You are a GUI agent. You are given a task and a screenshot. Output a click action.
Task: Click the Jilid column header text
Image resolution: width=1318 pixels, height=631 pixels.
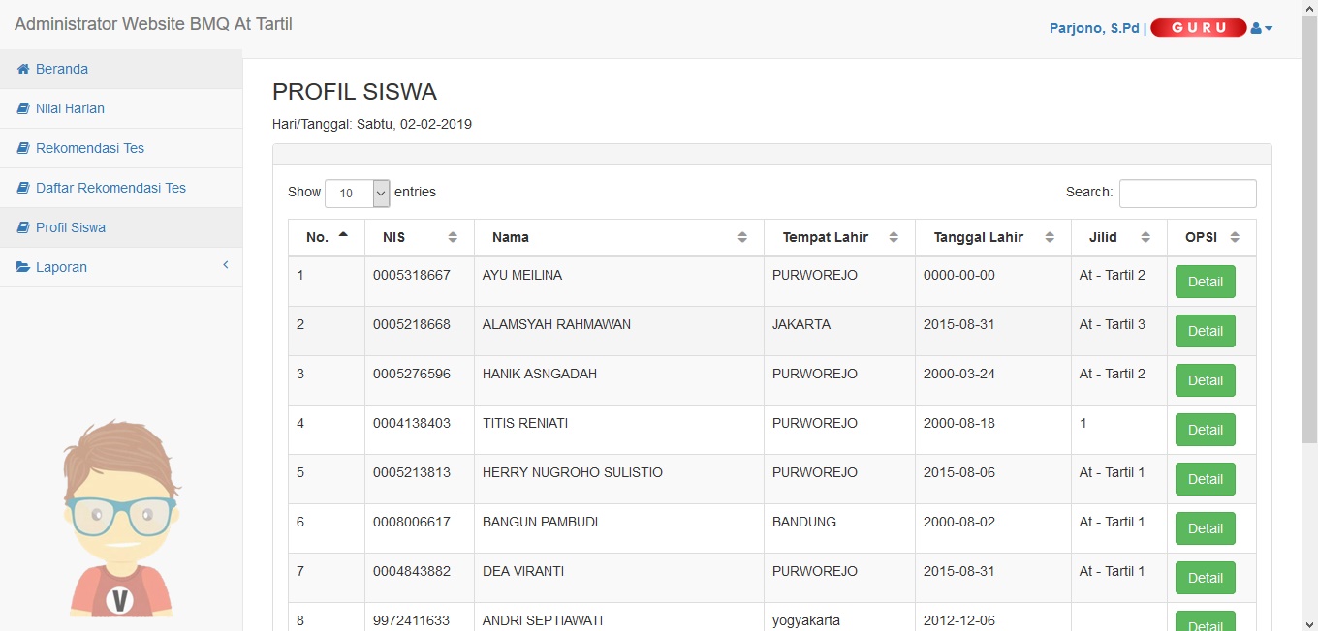click(x=1103, y=237)
